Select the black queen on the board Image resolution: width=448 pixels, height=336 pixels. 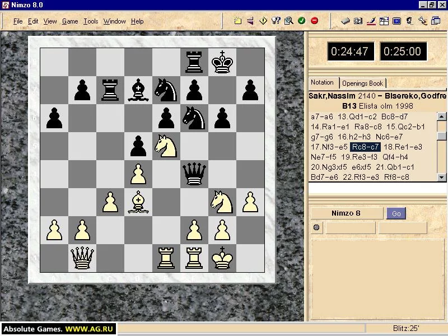pyautogui.click(x=194, y=174)
